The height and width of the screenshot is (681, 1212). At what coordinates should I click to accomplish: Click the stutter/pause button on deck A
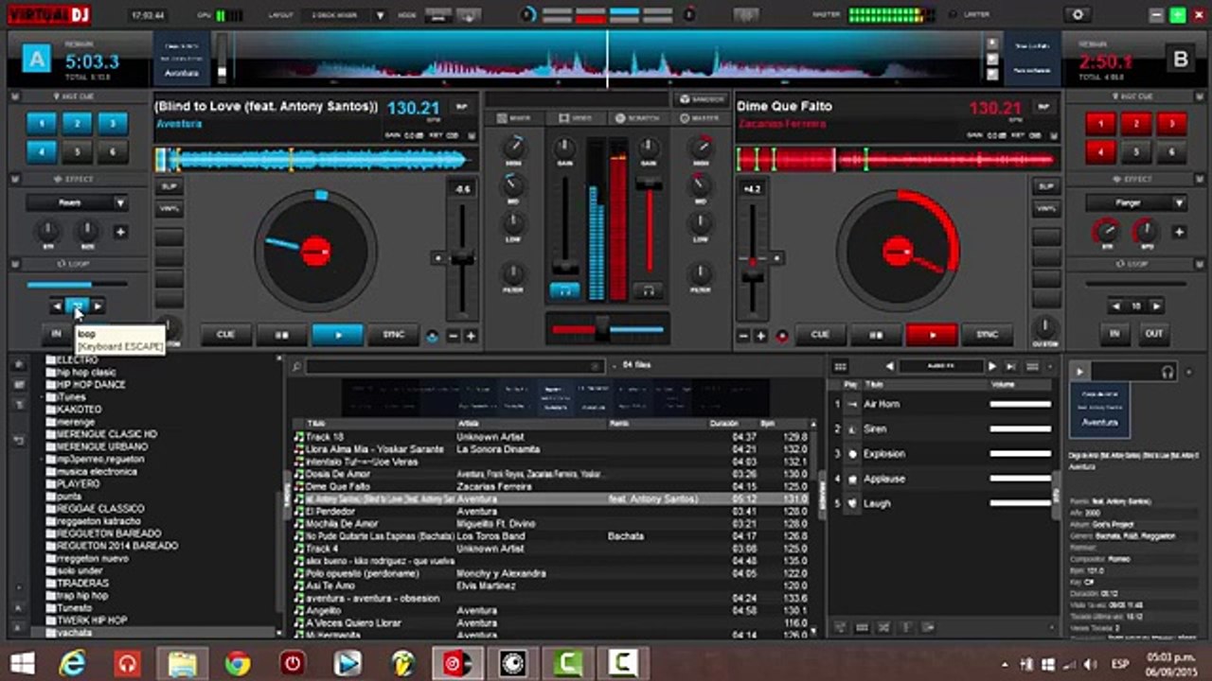click(281, 335)
